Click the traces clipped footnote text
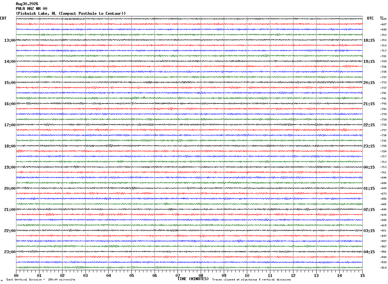This screenshot has height=284, width=388. pos(251,280)
